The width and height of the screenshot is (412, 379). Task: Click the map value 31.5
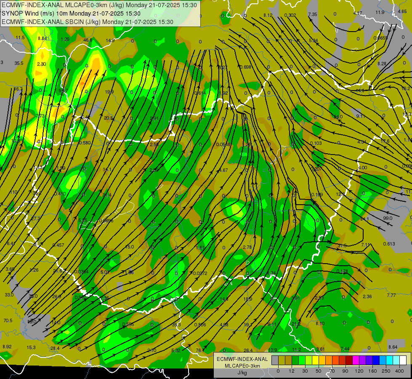(x=342, y=246)
